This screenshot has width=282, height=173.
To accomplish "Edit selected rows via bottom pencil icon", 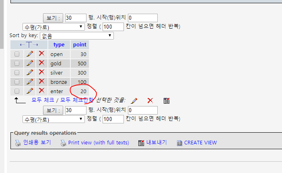I will 134,100.
